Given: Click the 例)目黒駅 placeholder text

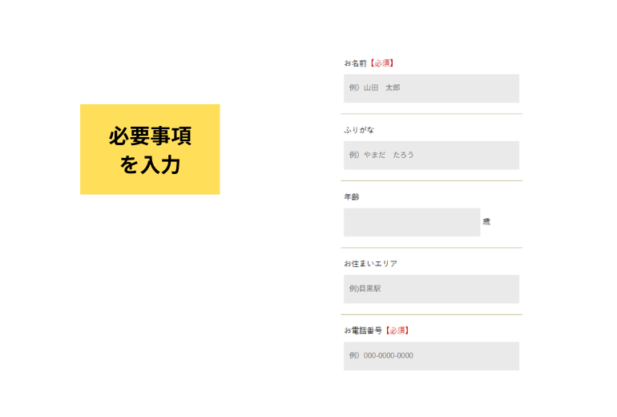Looking at the screenshot, I should pos(365,289).
